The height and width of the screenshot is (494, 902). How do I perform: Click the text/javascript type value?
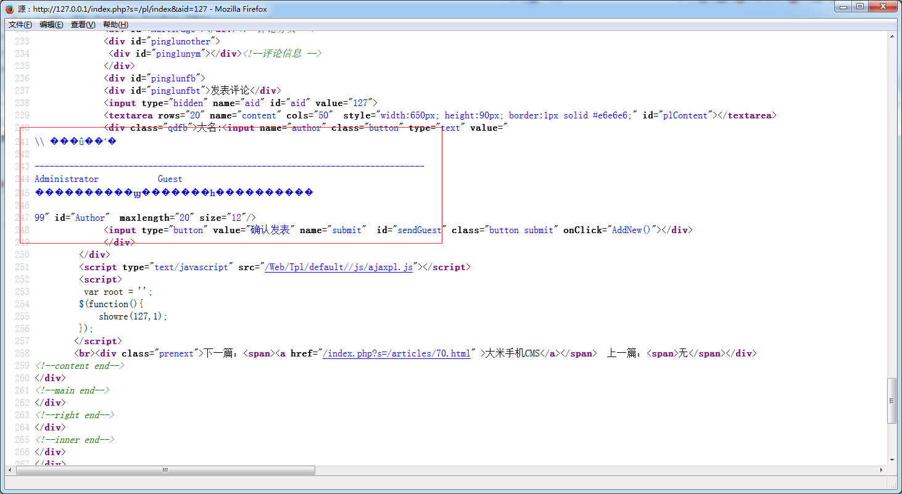coord(191,267)
